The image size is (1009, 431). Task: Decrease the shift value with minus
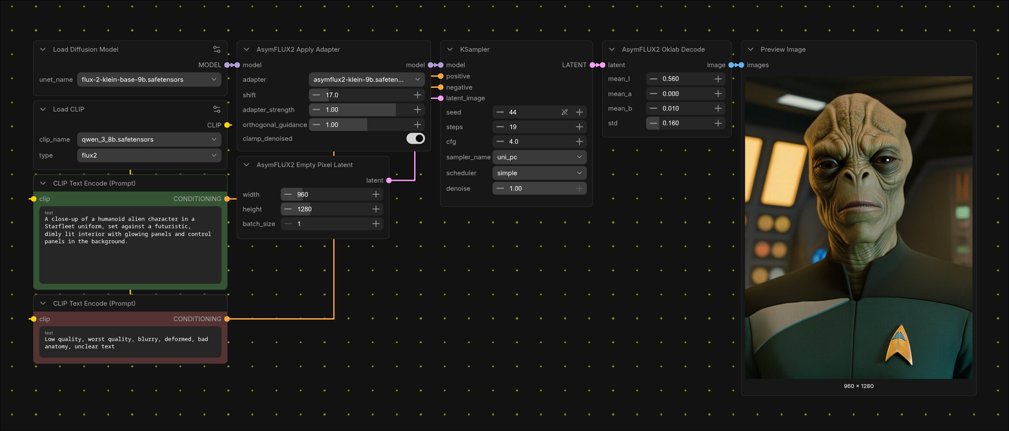point(317,95)
